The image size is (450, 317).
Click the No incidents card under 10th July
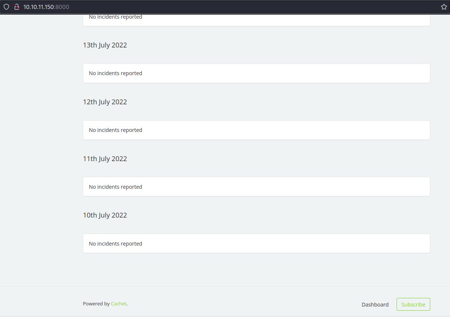pos(256,243)
